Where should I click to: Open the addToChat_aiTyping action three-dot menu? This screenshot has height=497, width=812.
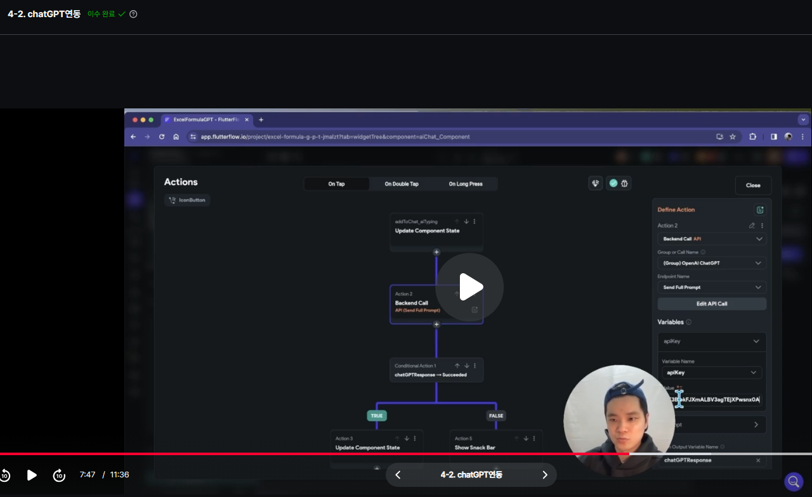pyautogui.click(x=475, y=222)
